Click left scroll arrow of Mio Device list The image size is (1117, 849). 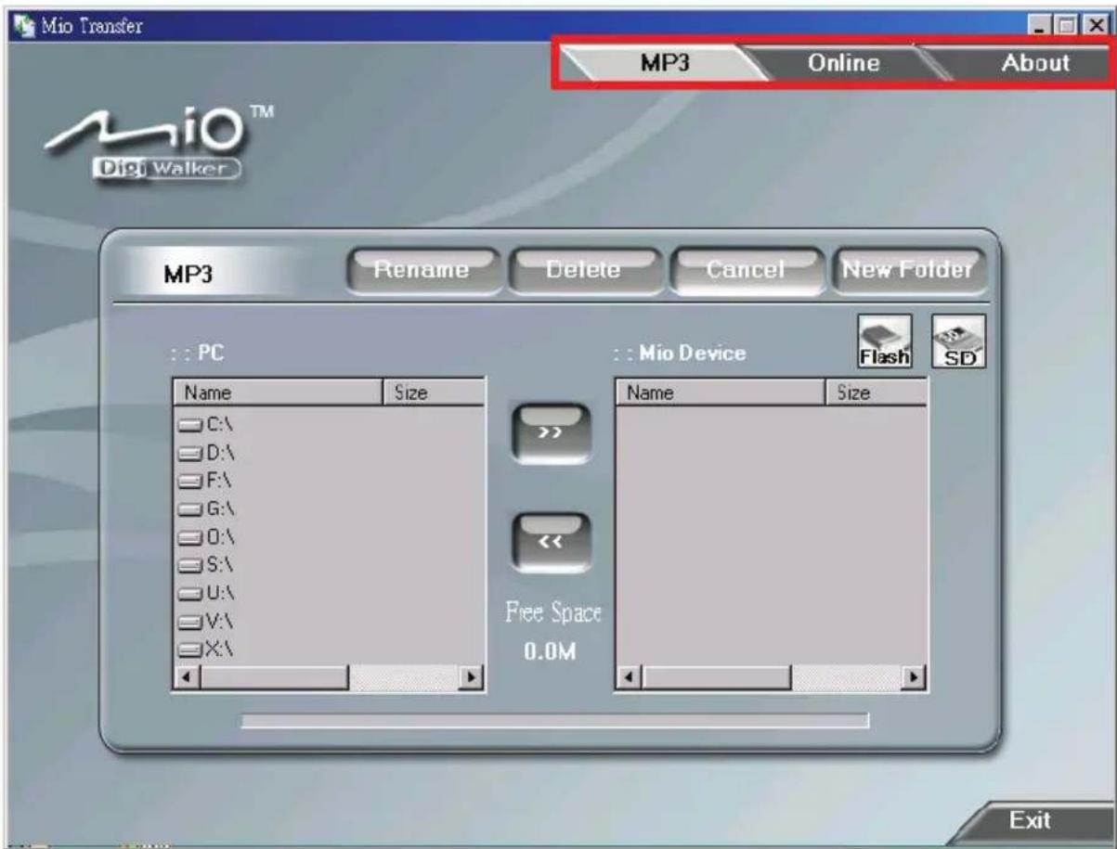click(x=628, y=679)
